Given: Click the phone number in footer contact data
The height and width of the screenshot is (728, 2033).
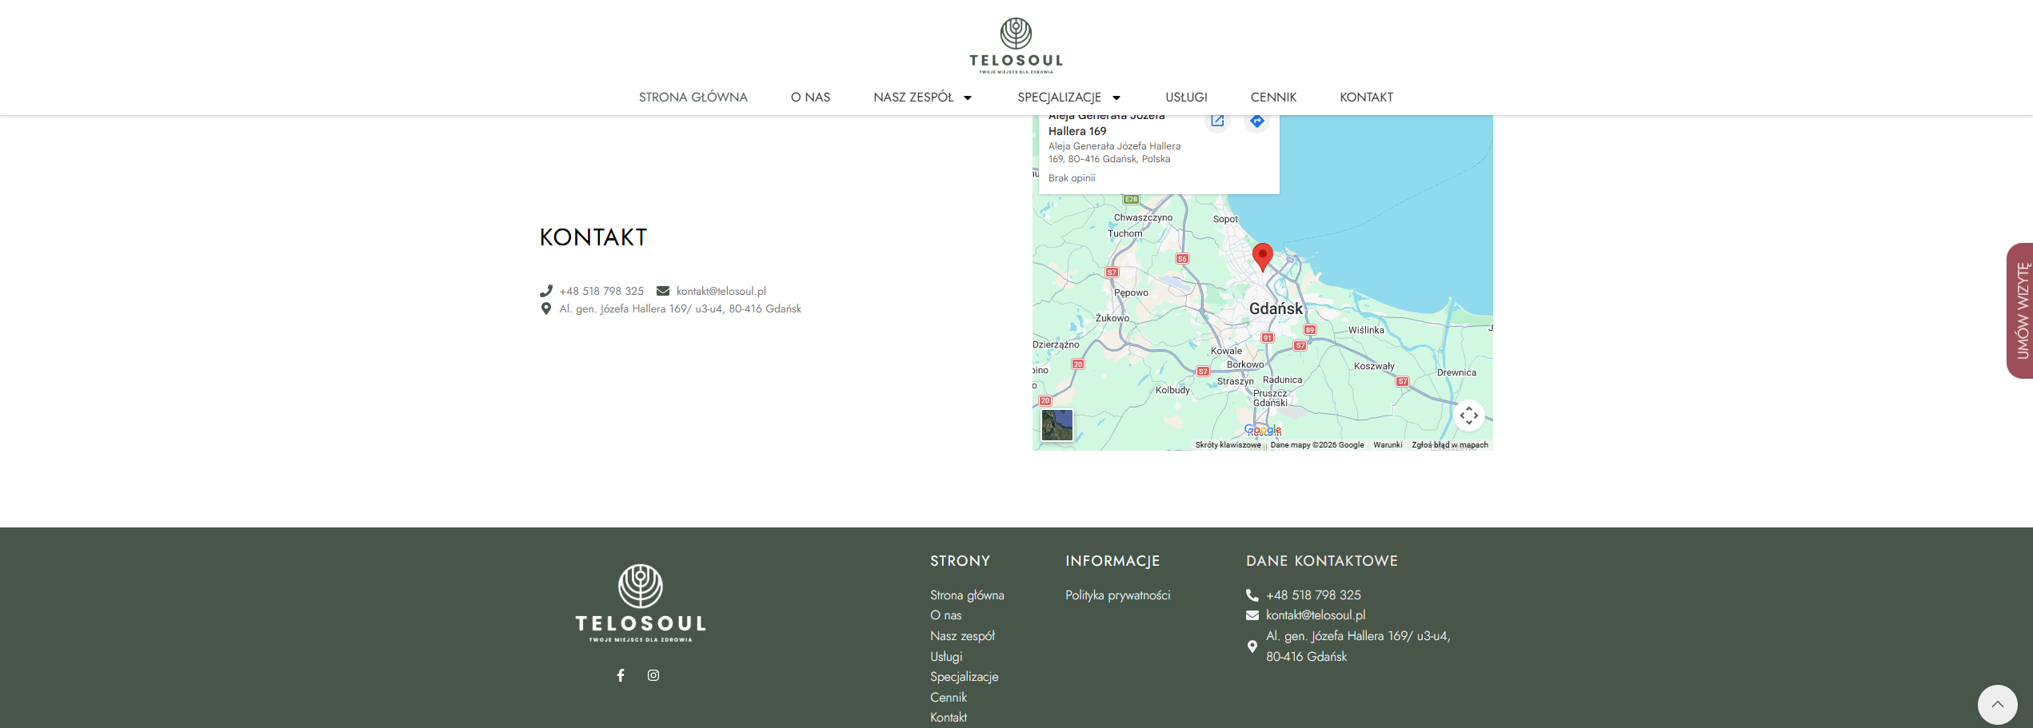Looking at the screenshot, I should [1313, 595].
